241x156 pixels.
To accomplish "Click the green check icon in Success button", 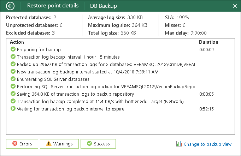I will point(89,143).
